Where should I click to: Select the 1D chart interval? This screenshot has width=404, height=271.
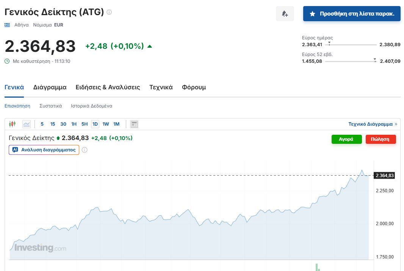(x=95, y=124)
